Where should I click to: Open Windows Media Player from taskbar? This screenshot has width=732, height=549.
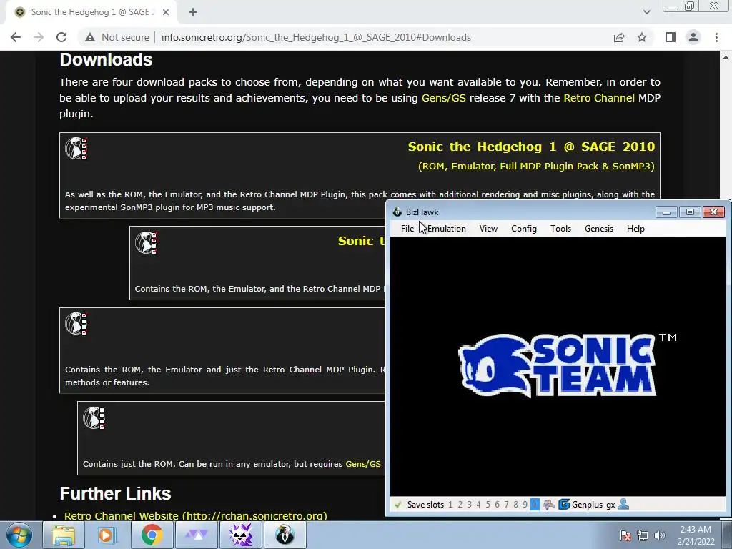pyautogui.click(x=106, y=535)
